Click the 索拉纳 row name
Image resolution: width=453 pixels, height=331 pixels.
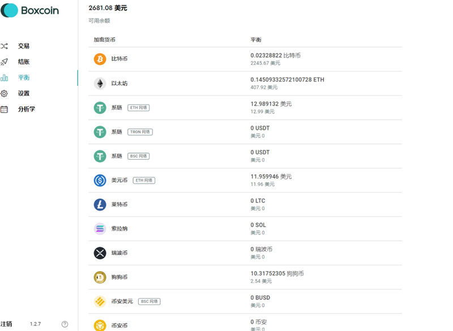119,229
